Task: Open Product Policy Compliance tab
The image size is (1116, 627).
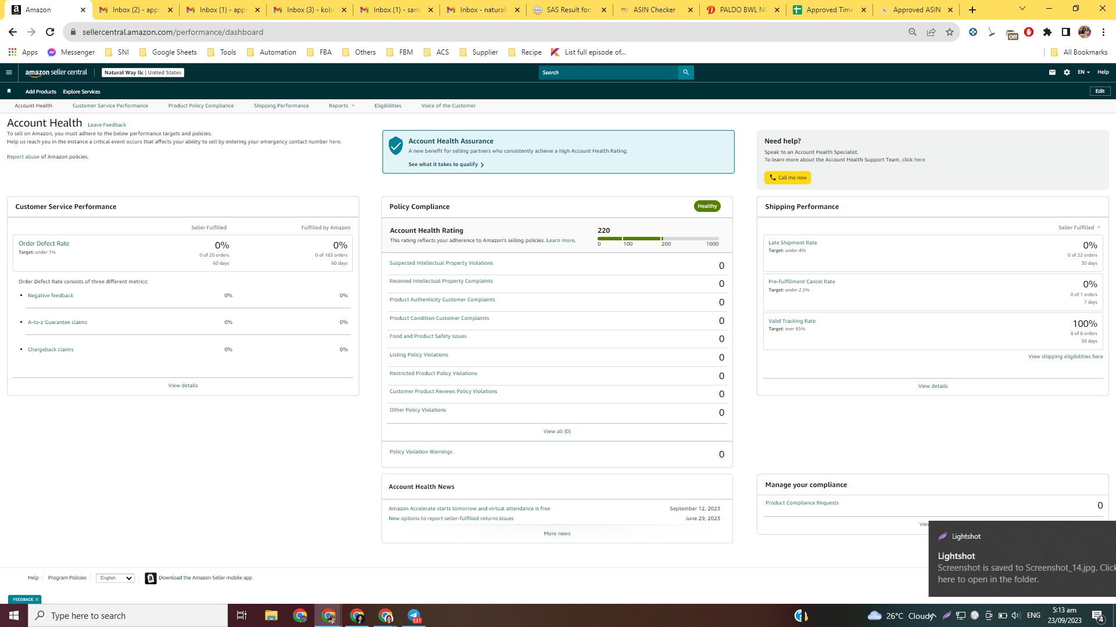Action: [x=201, y=106]
